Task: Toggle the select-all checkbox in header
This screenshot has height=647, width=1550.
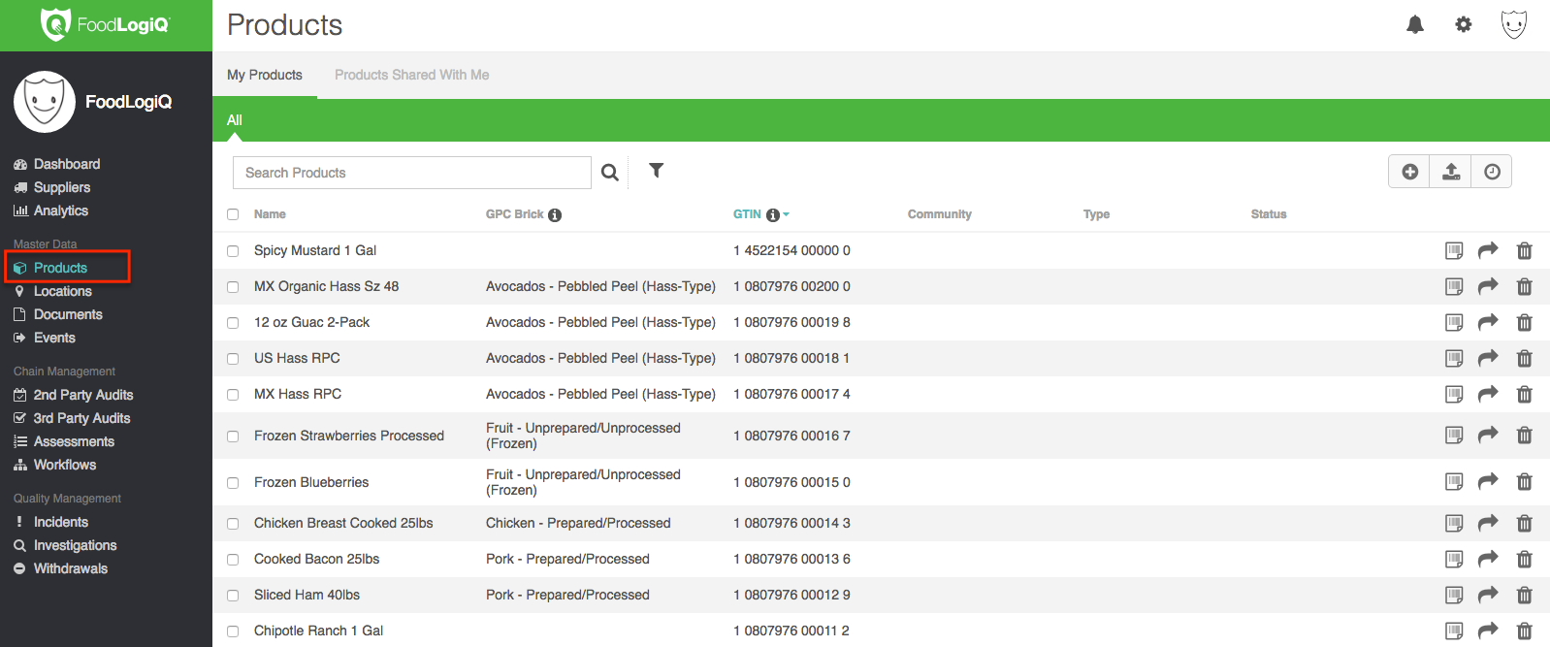Action: tap(233, 214)
